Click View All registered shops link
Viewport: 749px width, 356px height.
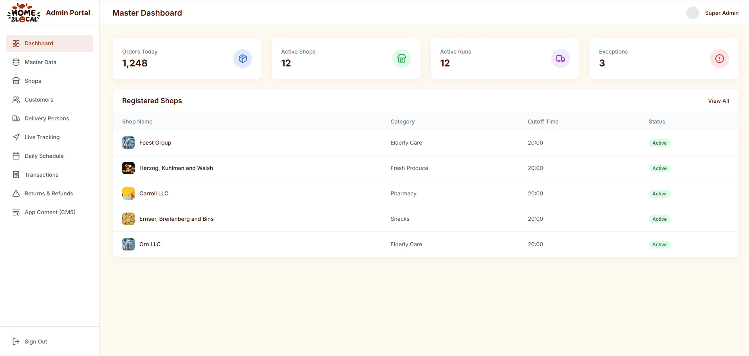pyautogui.click(x=718, y=101)
